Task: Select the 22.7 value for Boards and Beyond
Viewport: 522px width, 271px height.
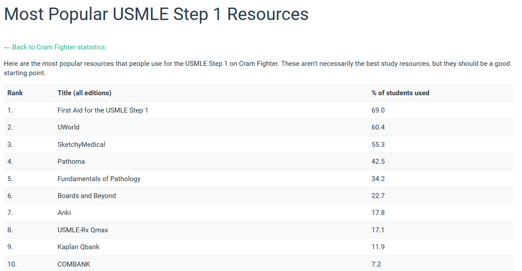Action: point(378,196)
